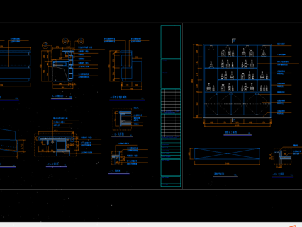
Task: Select the crossed rectangle plan view drawing
Action: click(227, 154)
